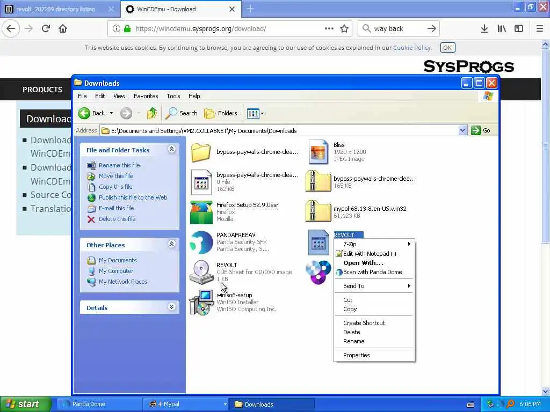Image resolution: width=550 pixels, height=412 pixels.
Task: Select the bypass-paywalls 165 KB zip icon
Action: 318,181
